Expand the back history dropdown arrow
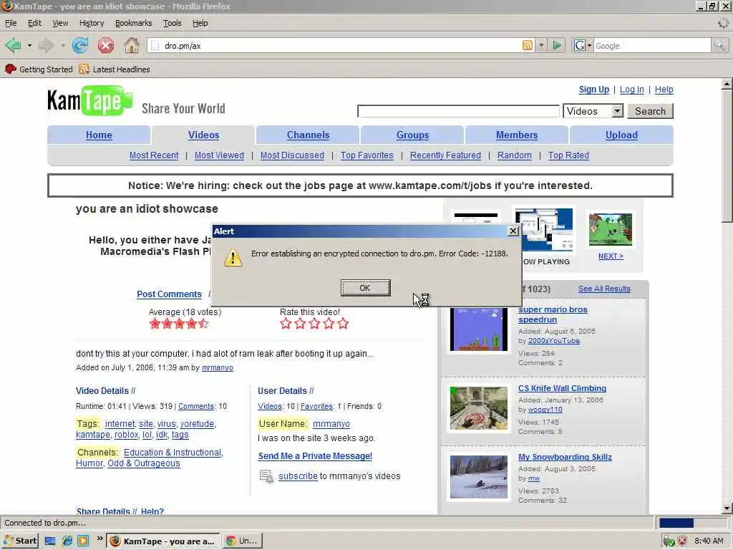Image resolution: width=733 pixels, height=550 pixels. tap(29, 46)
